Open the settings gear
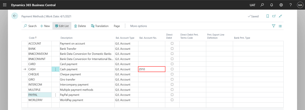 coord(281,5)
